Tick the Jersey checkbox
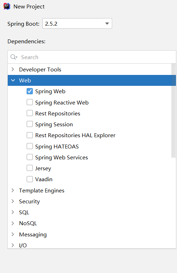 (x=30, y=168)
